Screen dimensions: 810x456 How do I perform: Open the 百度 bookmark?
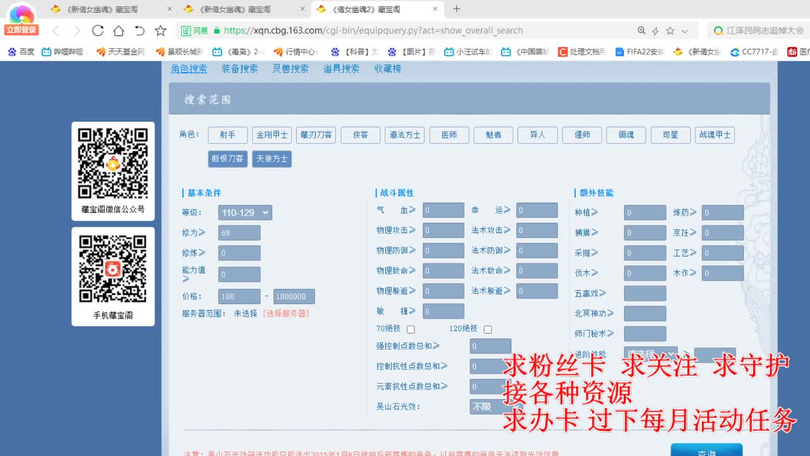point(21,51)
